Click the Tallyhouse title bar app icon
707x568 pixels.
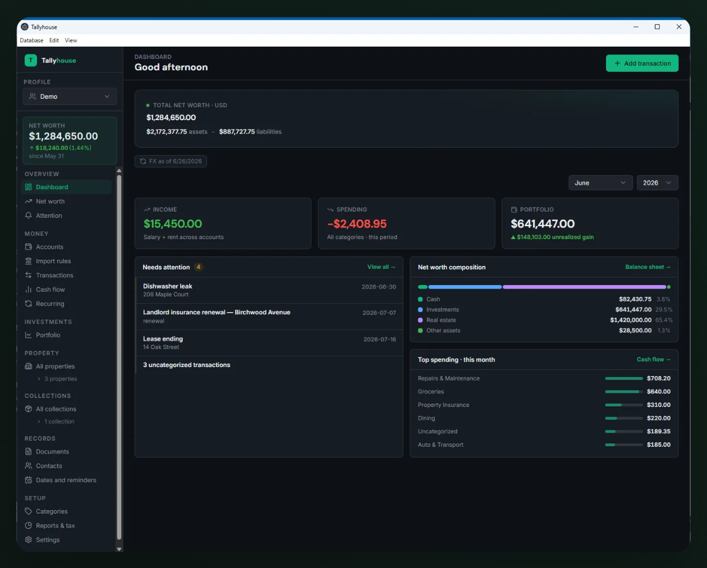pyautogui.click(x=25, y=27)
